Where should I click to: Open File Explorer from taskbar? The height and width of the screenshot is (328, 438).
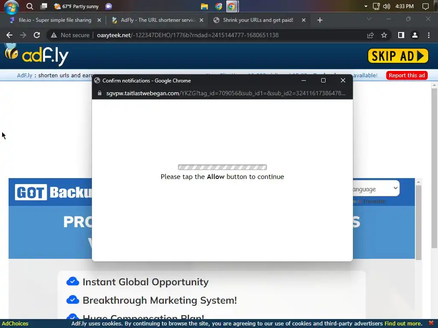[204, 6]
